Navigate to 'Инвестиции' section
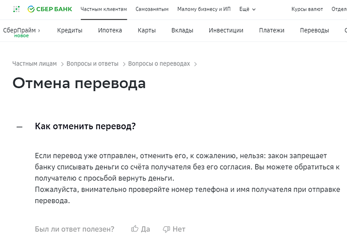The width and height of the screenshot is (347, 248). coord(226,30)
